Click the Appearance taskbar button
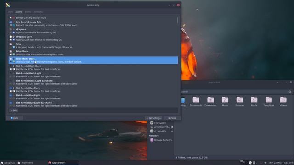This screenshot has height=165, width=294. [x=63, y=163]
